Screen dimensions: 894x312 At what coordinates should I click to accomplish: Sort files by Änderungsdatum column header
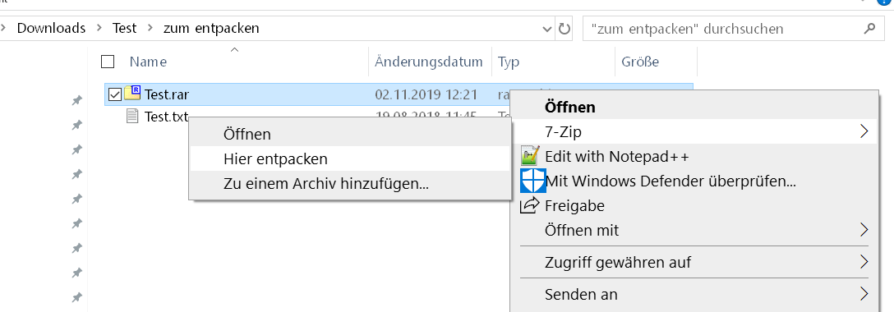[x=429, y=62]
